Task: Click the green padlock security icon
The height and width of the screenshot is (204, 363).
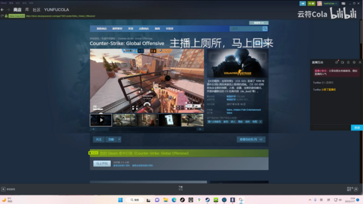Action: [x=6, y=16]
